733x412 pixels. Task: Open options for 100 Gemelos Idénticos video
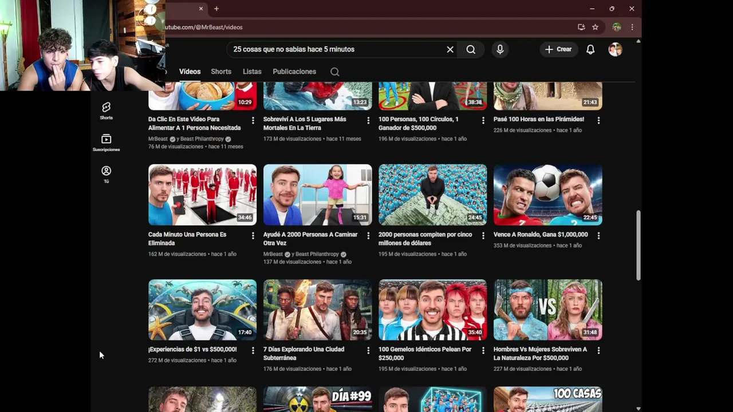click(483, 350)
